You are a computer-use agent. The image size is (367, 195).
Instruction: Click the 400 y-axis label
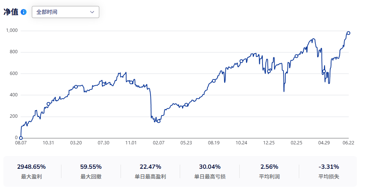tap(13, 95)
